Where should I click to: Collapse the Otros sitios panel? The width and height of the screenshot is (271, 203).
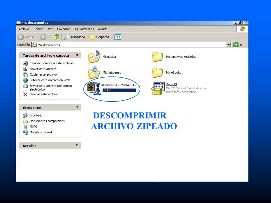[x=77, y=107]
